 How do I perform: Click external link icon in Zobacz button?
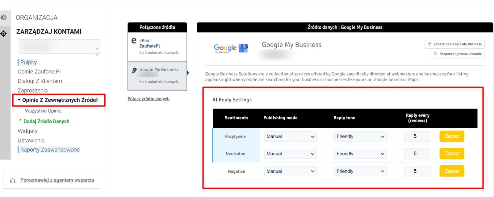tap(429, 44)
